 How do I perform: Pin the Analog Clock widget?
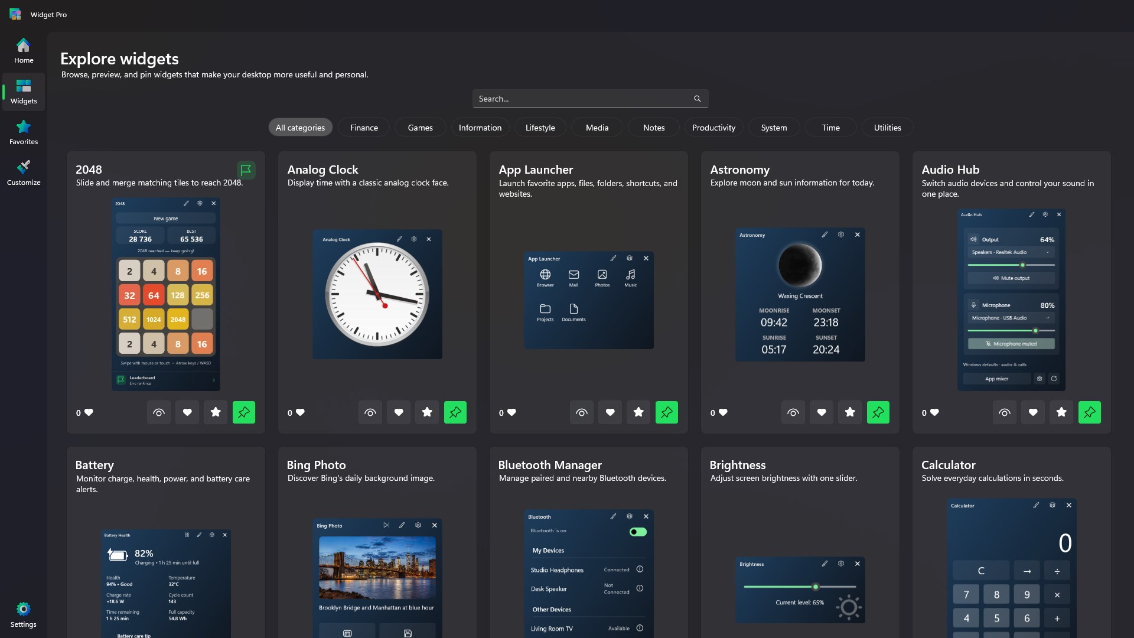pyautogui.click(x=455, y=412)
